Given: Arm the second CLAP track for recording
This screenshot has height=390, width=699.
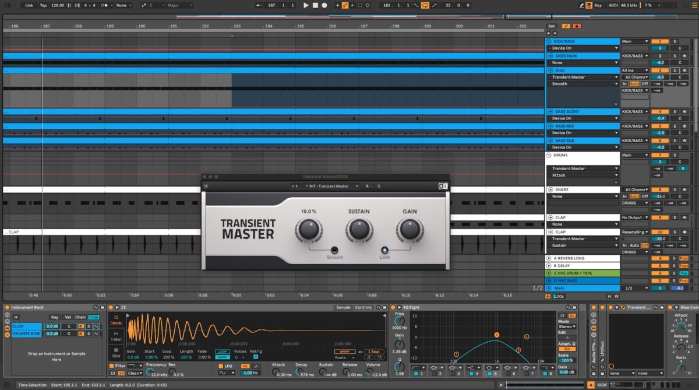Looking at the screenshot, I should click(x=685, y=232).
